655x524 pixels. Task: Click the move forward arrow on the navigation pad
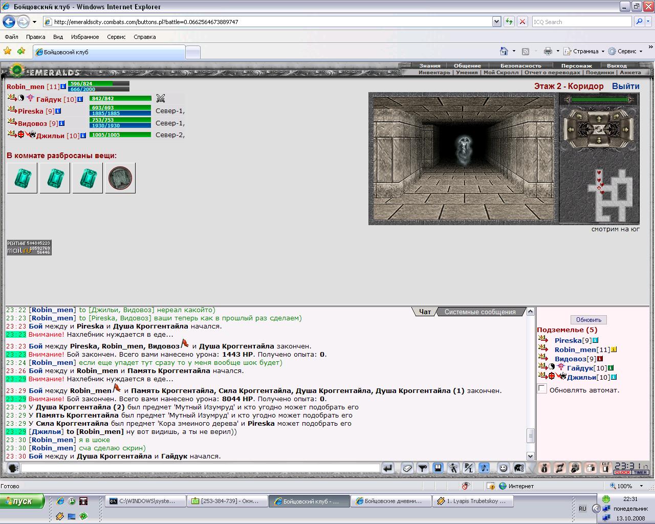point(599,119)
